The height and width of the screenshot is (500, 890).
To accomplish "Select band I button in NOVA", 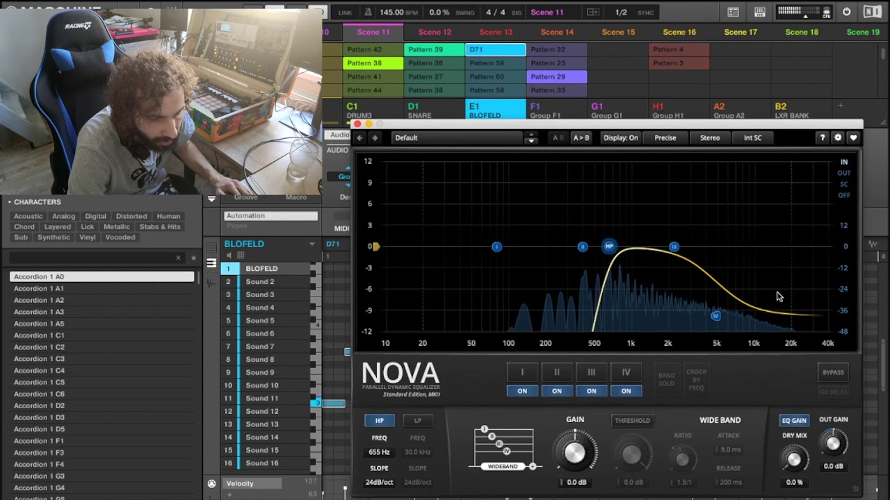I will [522, 372].
